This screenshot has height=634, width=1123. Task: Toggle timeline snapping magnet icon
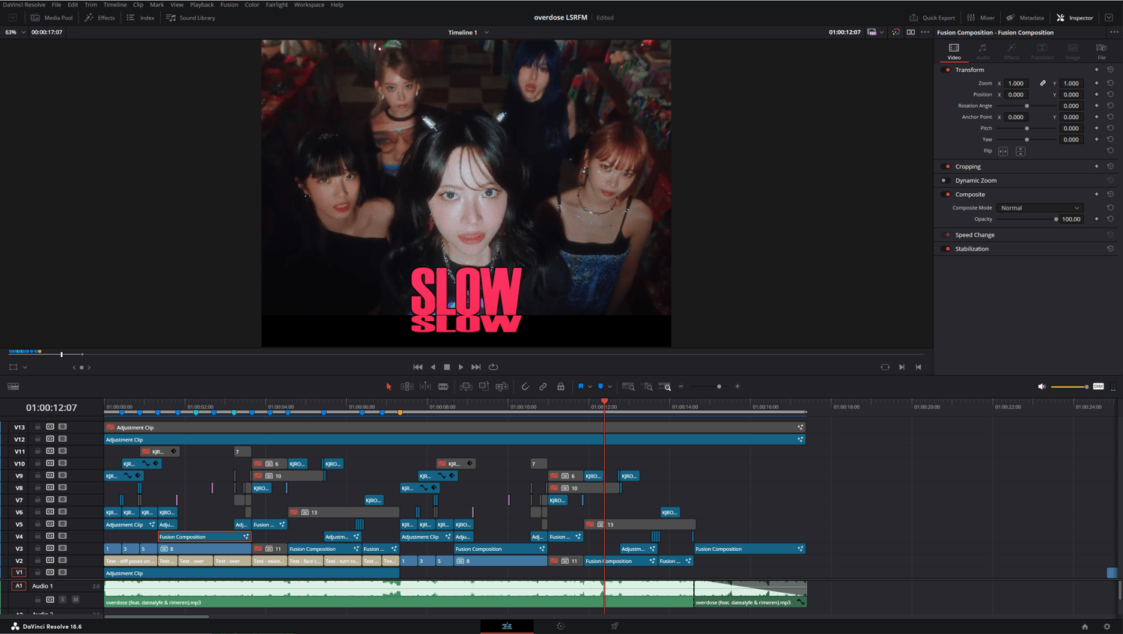(525, 386)
